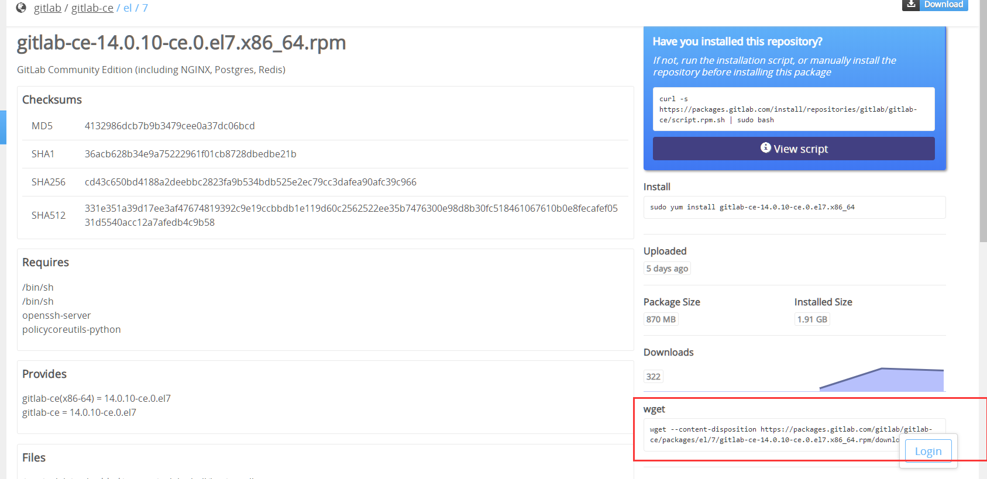Go to the el breadcrumb link
987x479 pixels.
(x=128, y=8)
